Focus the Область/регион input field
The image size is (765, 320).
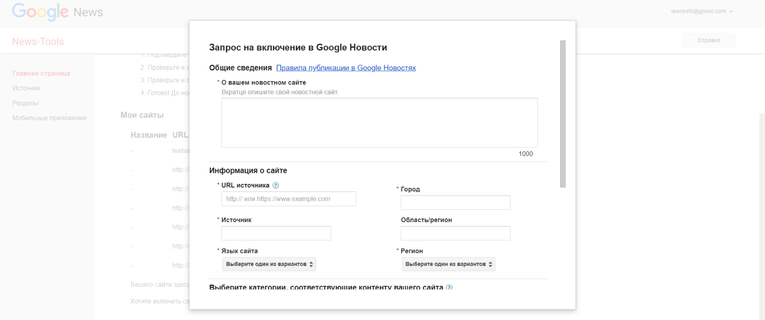(455, 233)
